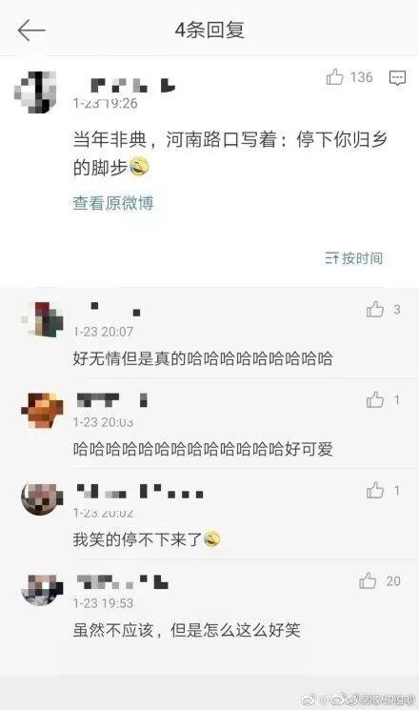Tap the back arrow icon
Screen dimensions: 419x710
31,30
